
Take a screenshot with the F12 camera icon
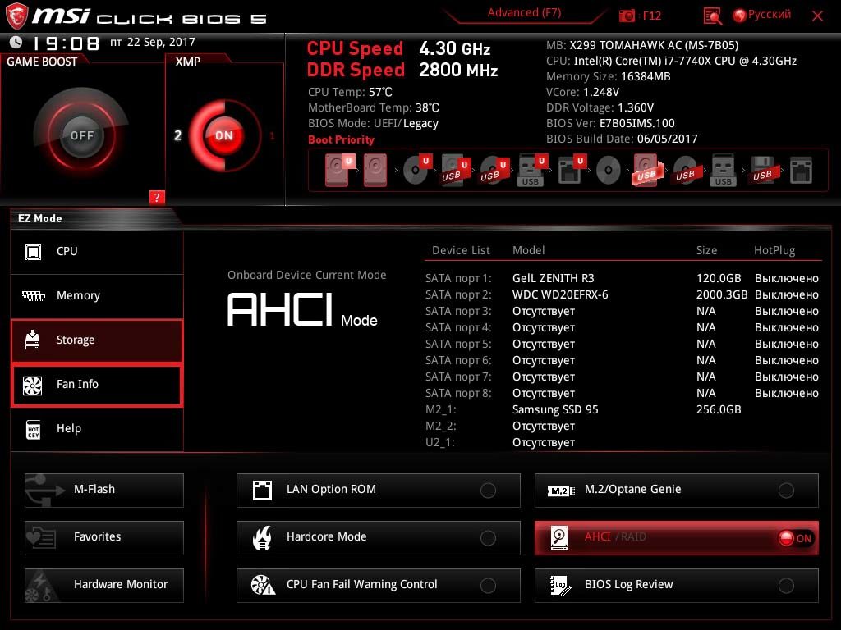click(627, 16)
